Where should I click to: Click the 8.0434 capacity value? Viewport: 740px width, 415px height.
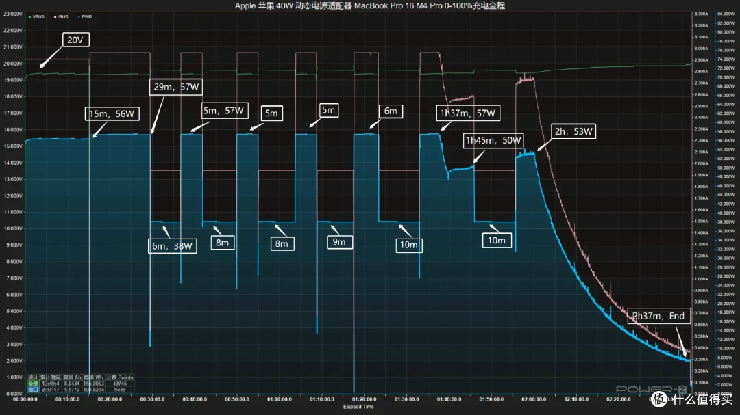[72, 384]
